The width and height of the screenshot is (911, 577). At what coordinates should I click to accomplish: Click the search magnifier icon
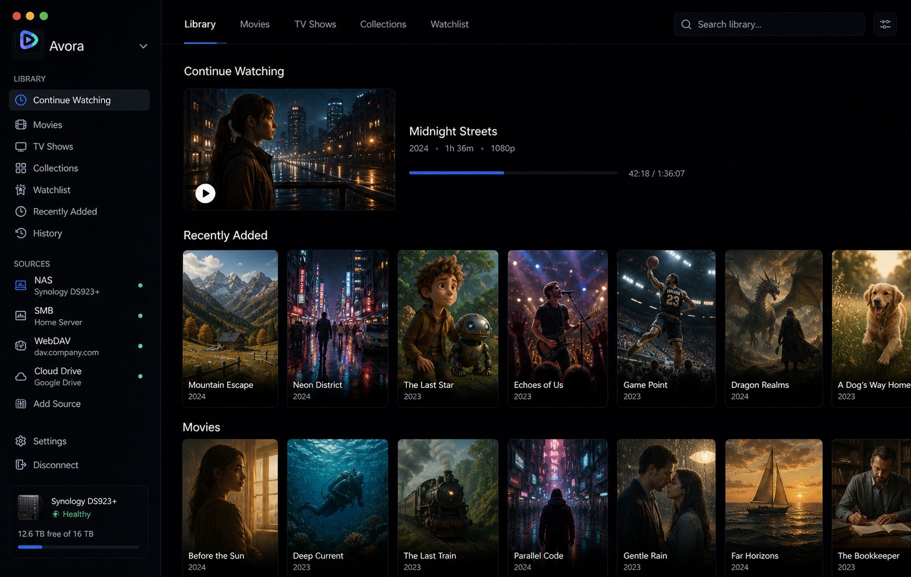click(686, 24)
